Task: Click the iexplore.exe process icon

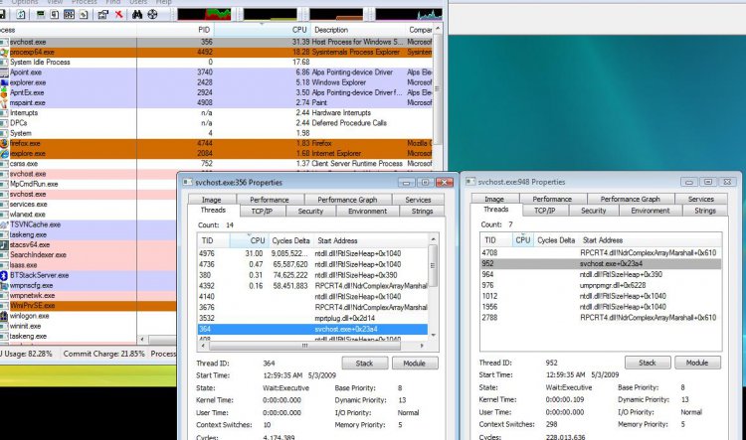Action: click(x=4, y=154)
